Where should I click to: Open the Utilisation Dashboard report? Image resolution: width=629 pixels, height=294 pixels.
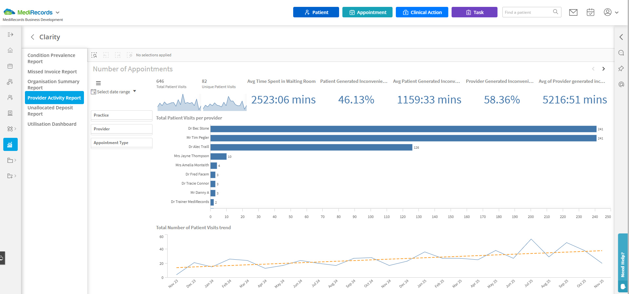coord(52,124)
